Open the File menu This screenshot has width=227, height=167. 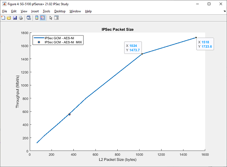tap(5, 11)
